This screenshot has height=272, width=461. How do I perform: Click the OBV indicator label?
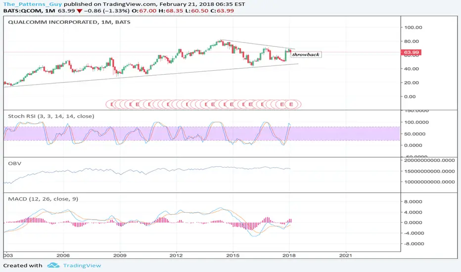[x=15, y=163]
